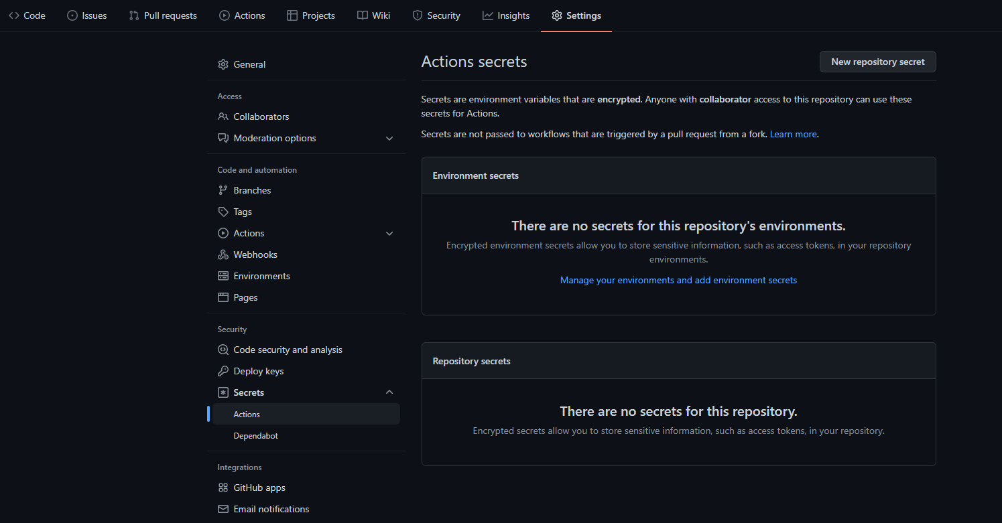Go to Email notifications settings

pyautogui.click(x=271, y=509)
